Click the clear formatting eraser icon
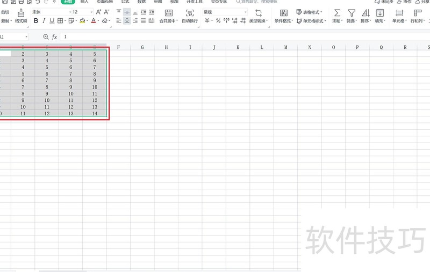 104,21
